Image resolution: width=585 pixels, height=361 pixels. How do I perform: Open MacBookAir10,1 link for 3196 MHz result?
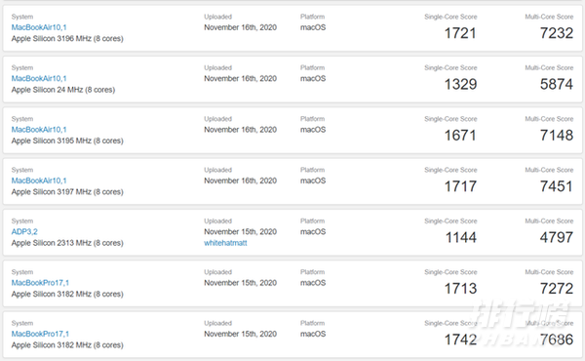click(x=39, y=27)
